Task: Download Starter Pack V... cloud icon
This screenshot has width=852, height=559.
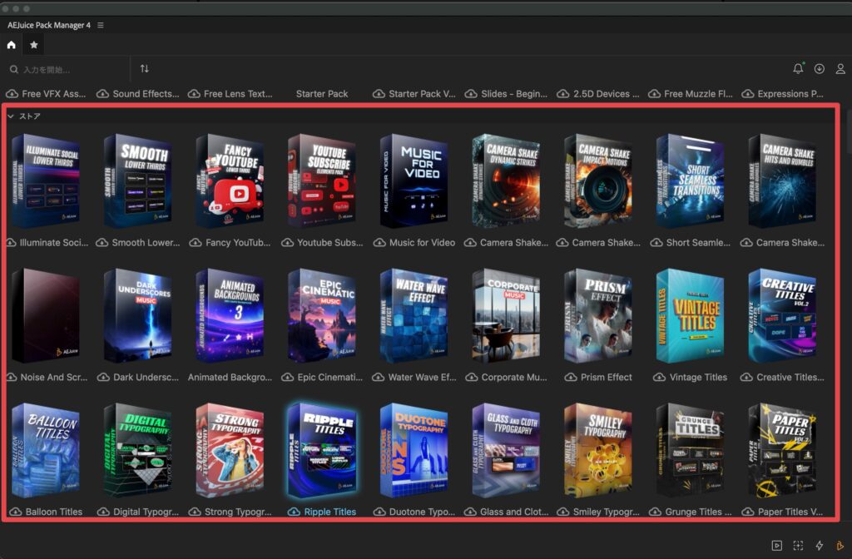Action: tap(379, 94)
